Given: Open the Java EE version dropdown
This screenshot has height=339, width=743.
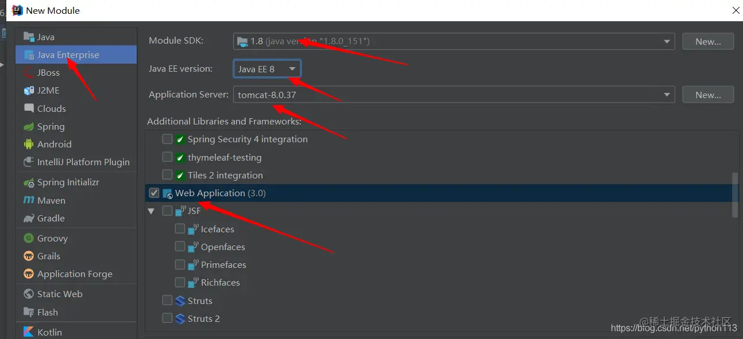Looking at the screenshot, I should (267, 69).
